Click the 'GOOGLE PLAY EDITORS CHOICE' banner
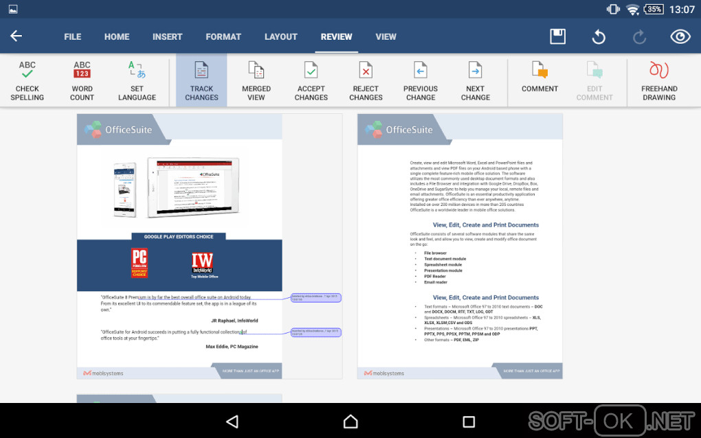Screen dimensions: 701x438 tap(179, 237)
